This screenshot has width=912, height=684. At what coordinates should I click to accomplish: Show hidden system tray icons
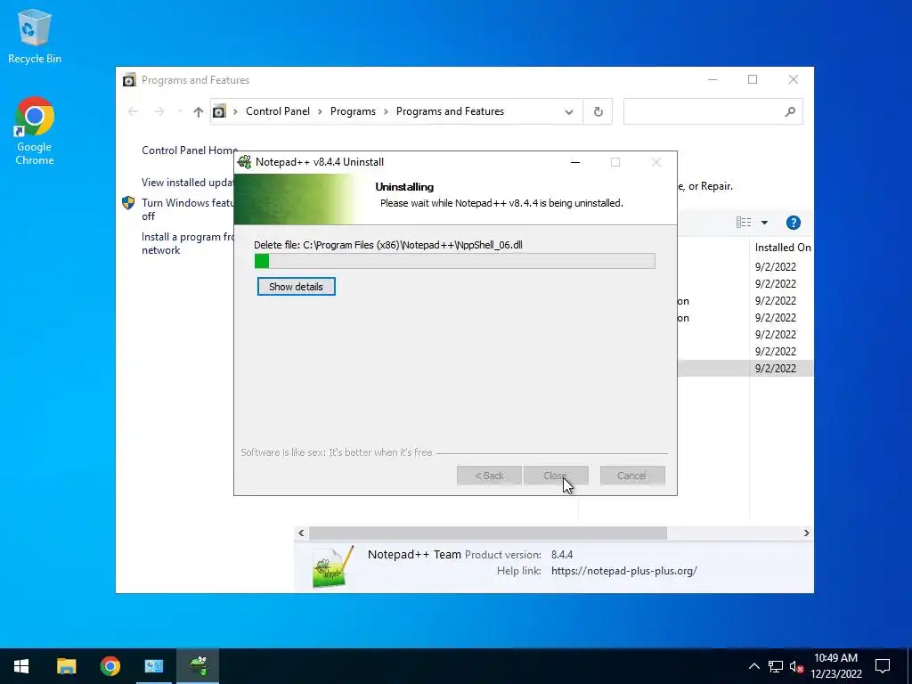[x=753, y=666]
